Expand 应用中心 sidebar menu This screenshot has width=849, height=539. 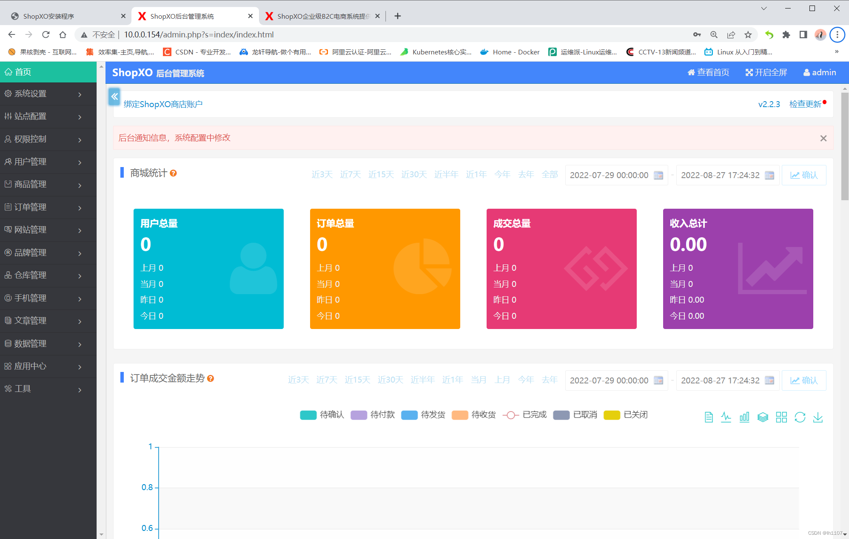48,366
